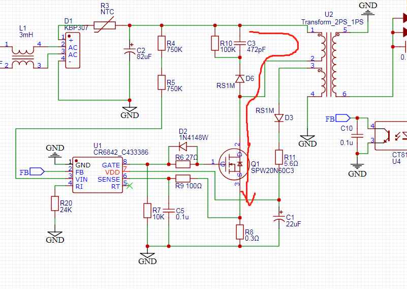407x289 pixels.
Task: Select the R4 750K resistor symbol
Action: click(x=162, y=43)
